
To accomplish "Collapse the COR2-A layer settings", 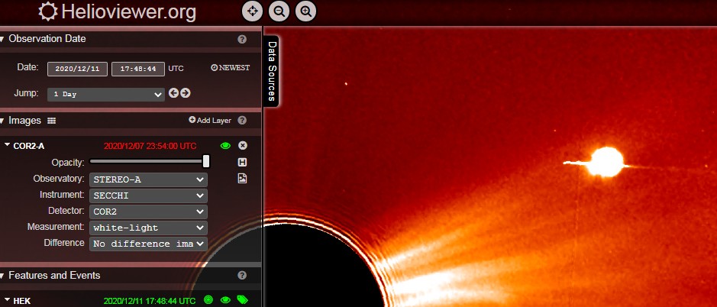I will pos(8,145).
